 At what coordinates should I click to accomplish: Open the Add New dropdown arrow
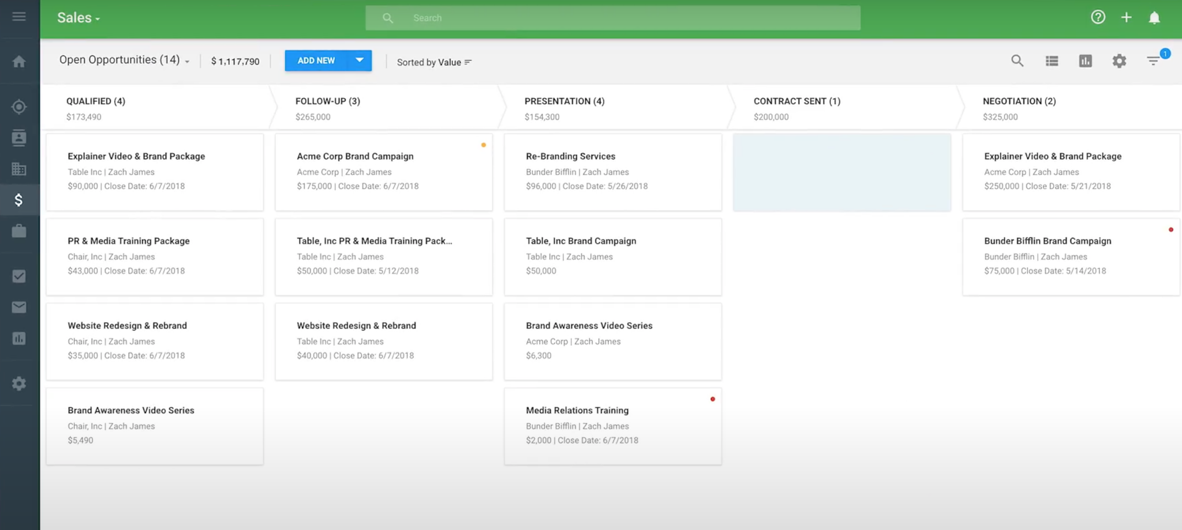(x=359, y=60)
